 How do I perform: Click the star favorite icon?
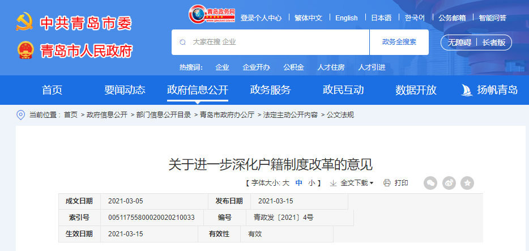pyautogui.click(x=467, y=183)
